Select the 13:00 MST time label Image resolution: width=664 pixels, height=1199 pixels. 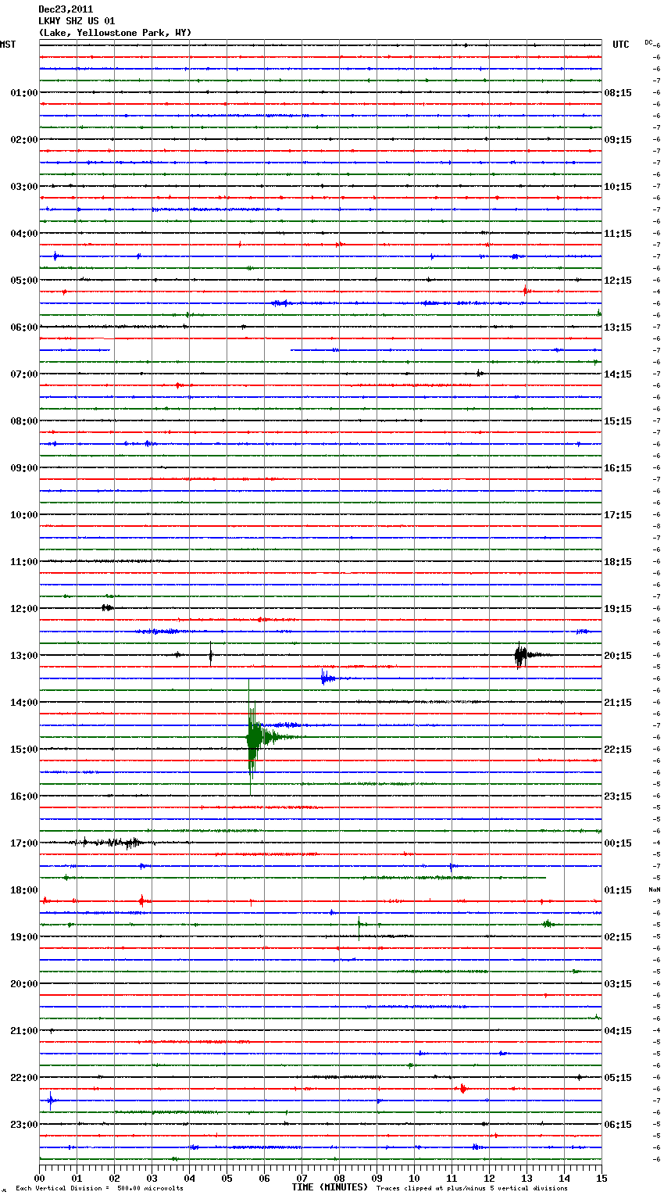(x=24, y=656)
